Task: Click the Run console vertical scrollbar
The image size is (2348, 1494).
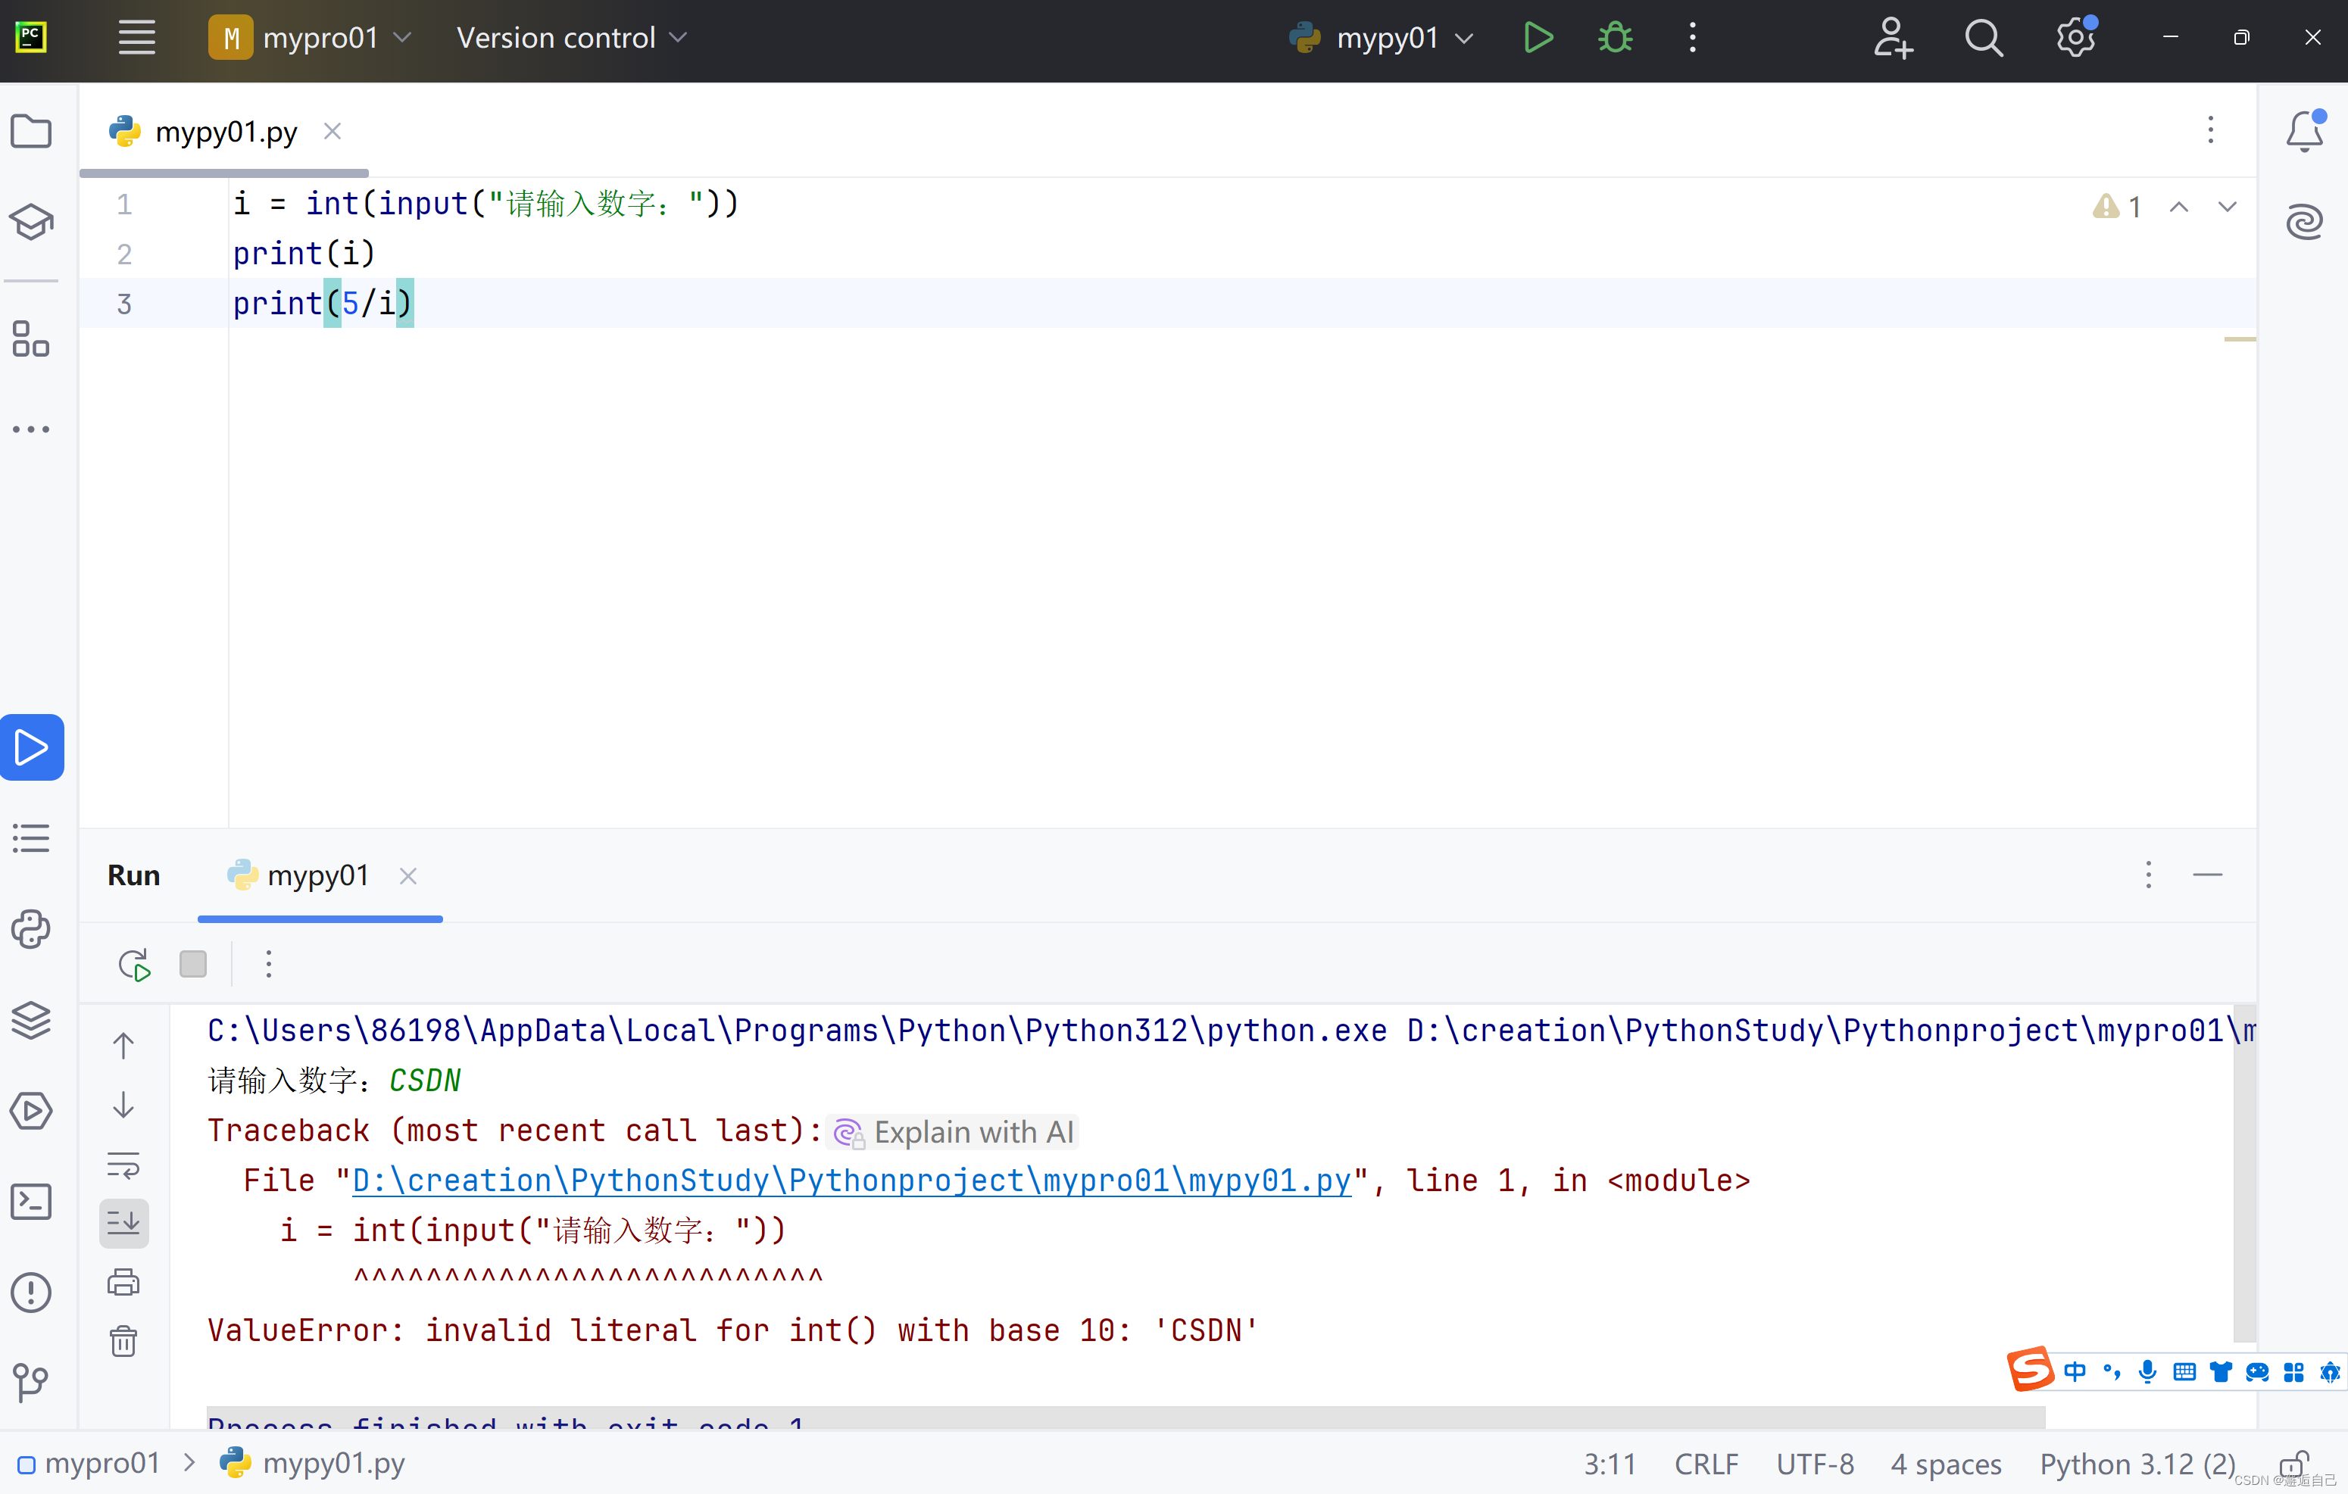Action: [2243, 1169]
